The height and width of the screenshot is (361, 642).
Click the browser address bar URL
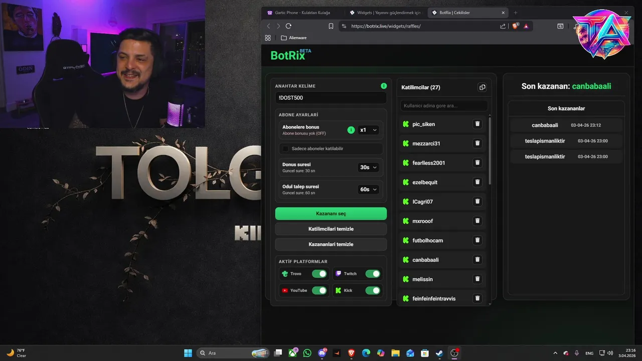(386, 26)
